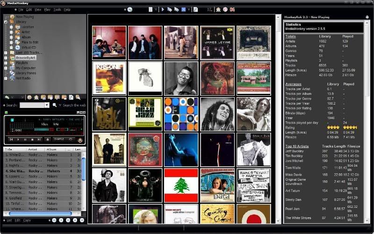Expand the Artist node in the library tree
374x234 pixels.
11,32
